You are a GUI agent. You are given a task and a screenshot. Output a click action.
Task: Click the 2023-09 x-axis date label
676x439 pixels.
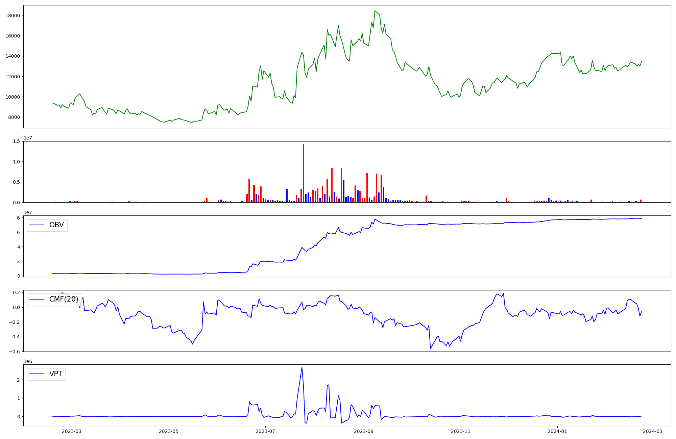click(x=364, y=431)
